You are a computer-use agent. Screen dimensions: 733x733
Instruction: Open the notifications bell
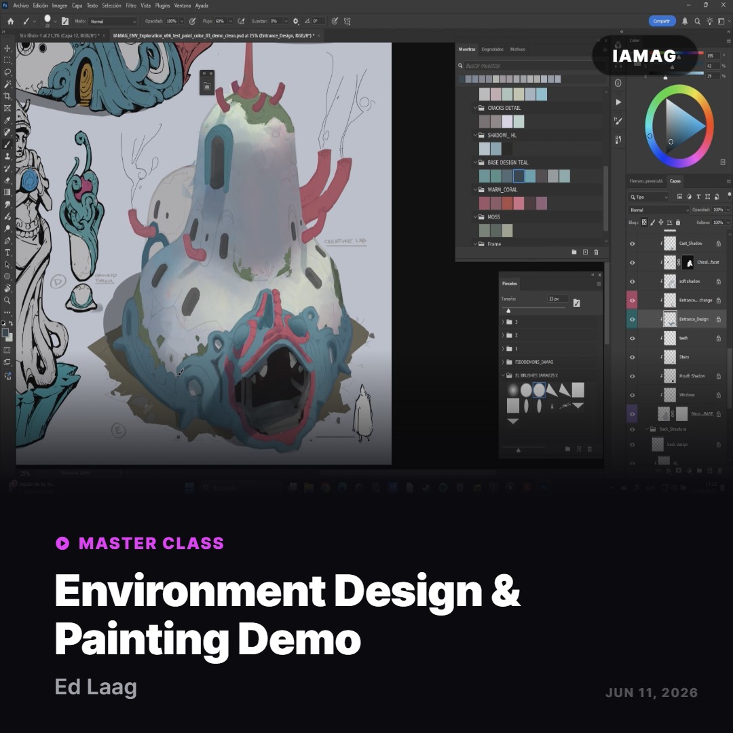pyautogui.click(x=685, y=21)
